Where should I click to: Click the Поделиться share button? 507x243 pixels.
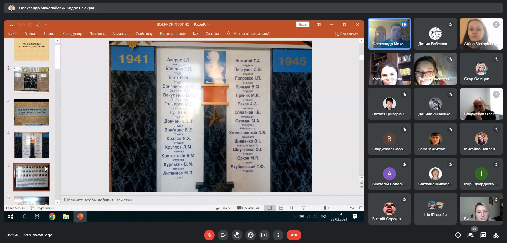tap(346, 34)
